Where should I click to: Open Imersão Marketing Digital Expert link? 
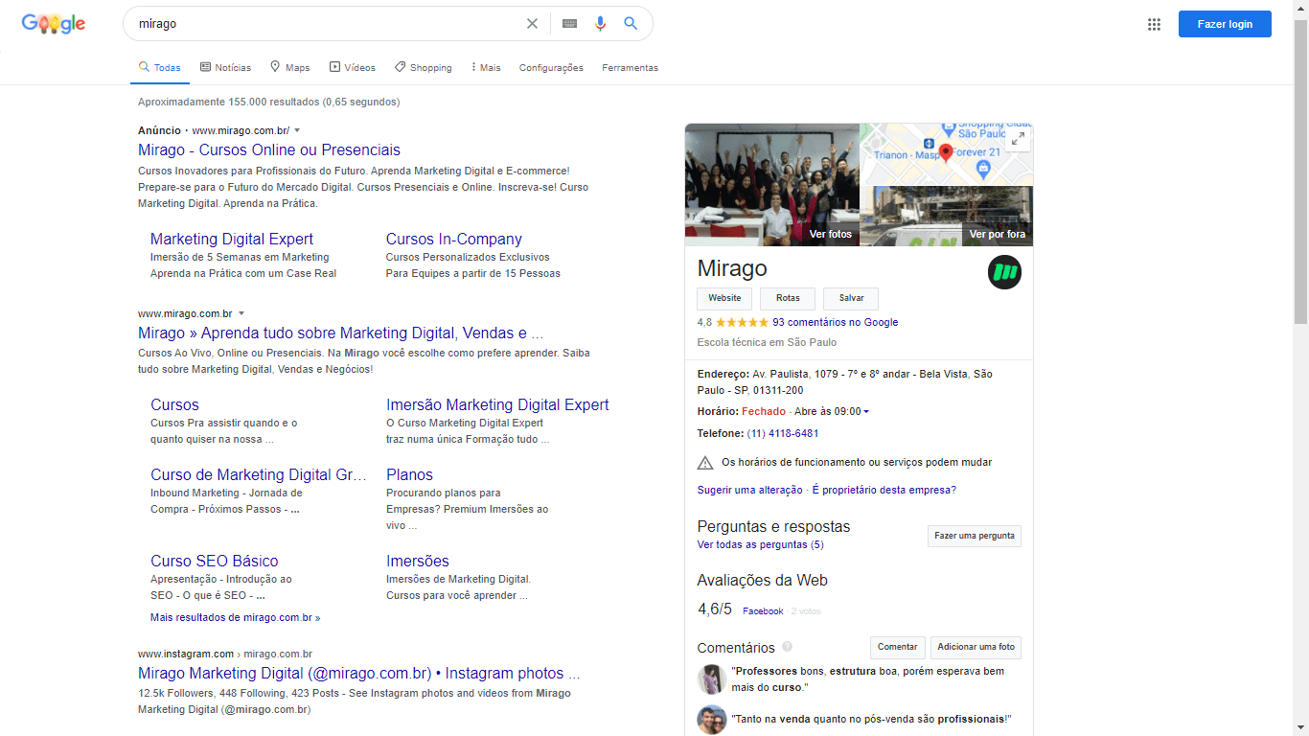pos(497,405)
